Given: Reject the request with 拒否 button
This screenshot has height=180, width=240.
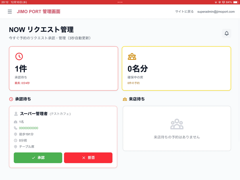Looking at the screenshot, I should [x=88, y=158].
